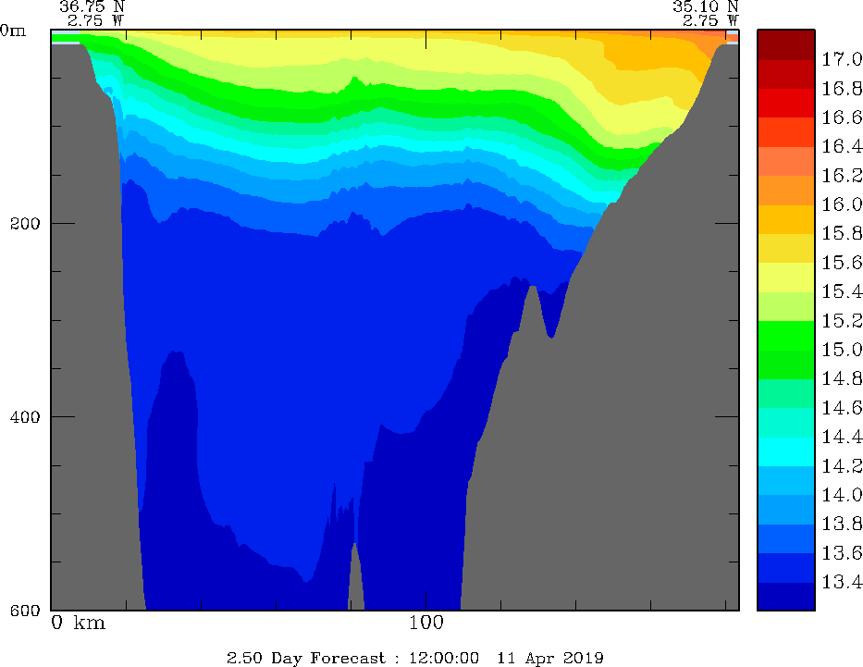Select the dark navy bottom colorbar swatch
The width and height of the screenshot is (863, 667).
786,596
